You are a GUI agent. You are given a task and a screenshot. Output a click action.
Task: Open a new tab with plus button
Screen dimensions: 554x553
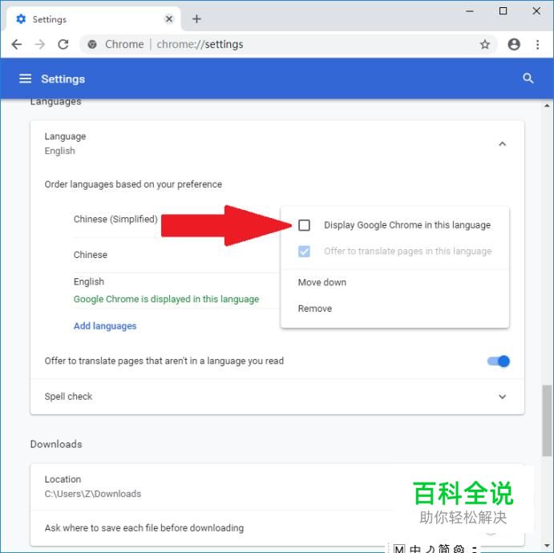tap(196, 18)
